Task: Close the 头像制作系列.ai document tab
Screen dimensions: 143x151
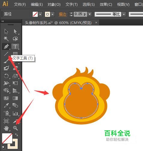Action: coord(96,23)
